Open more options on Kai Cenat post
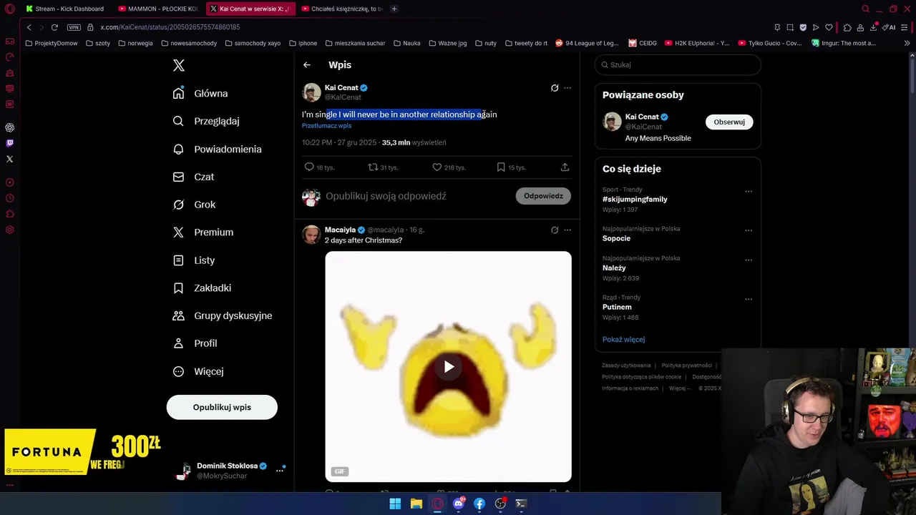 coord(567,88)
